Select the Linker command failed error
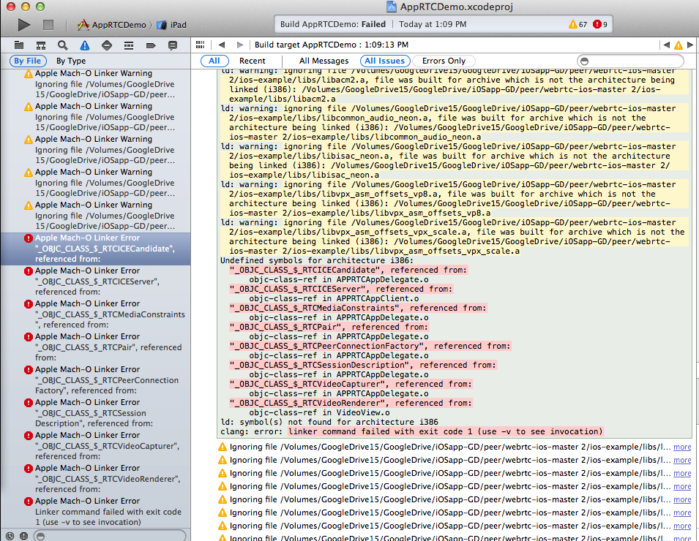The width and height of the screenshot is (699, 541). [95, 512]
